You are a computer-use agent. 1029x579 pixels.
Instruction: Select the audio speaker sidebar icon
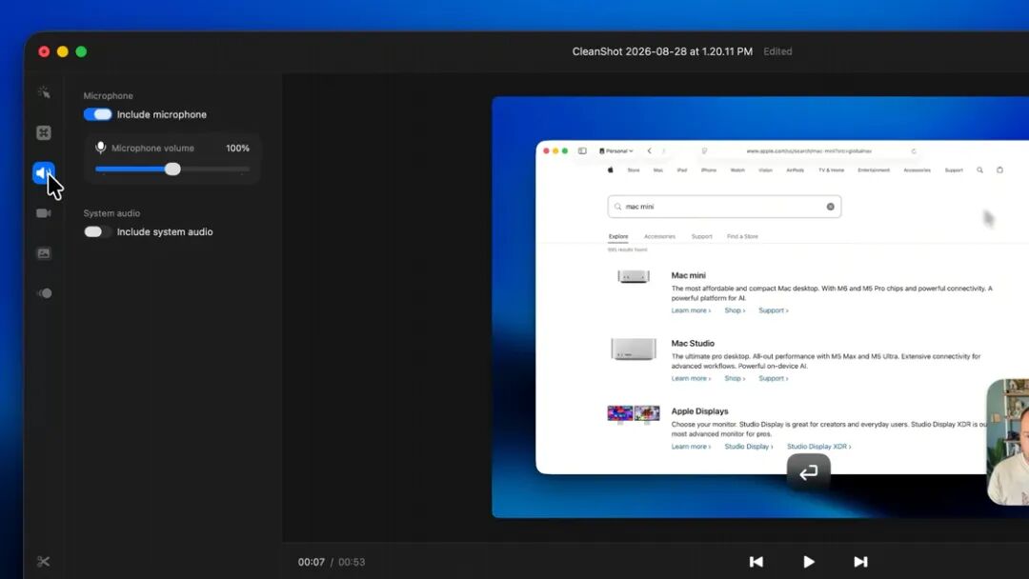coord(43,173)
